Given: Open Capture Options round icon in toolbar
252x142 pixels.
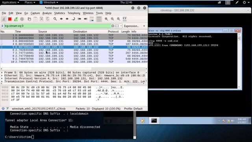Looking at the screenshot, I should pyautogui.click(x=22, y=19).
